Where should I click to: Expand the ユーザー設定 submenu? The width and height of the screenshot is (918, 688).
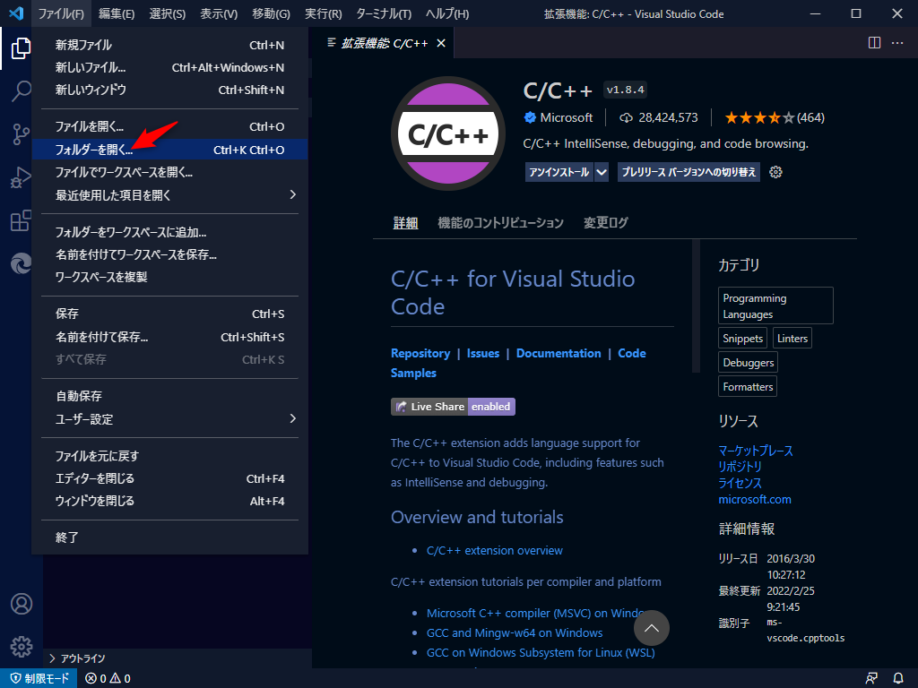click(169, 419)
